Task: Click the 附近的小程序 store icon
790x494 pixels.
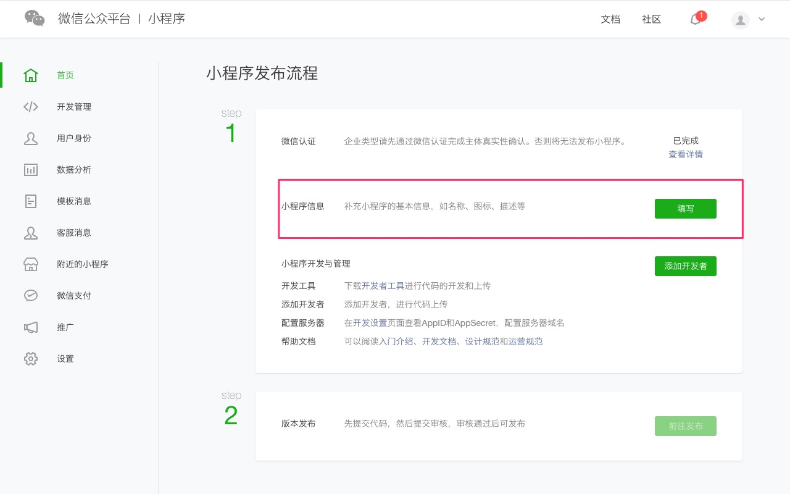Action: [31, 264]
